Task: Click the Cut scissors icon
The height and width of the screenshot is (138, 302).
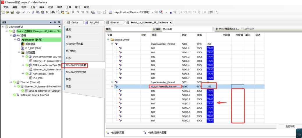Action: (33, 12)
